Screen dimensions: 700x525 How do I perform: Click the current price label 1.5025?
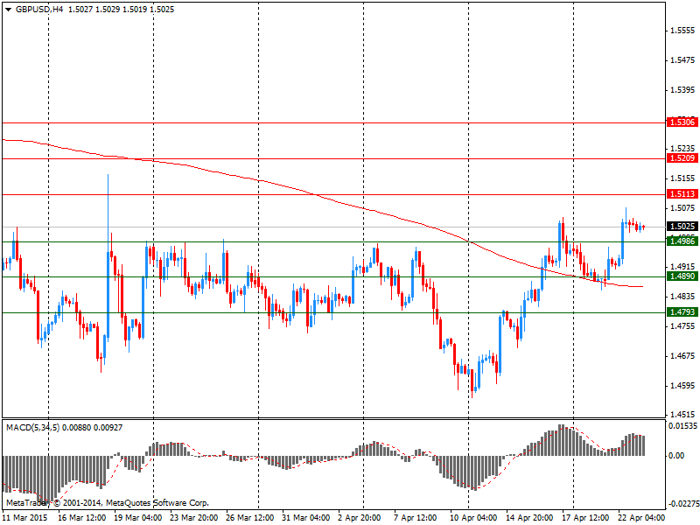pyautogui.click(x=682, y=227)
